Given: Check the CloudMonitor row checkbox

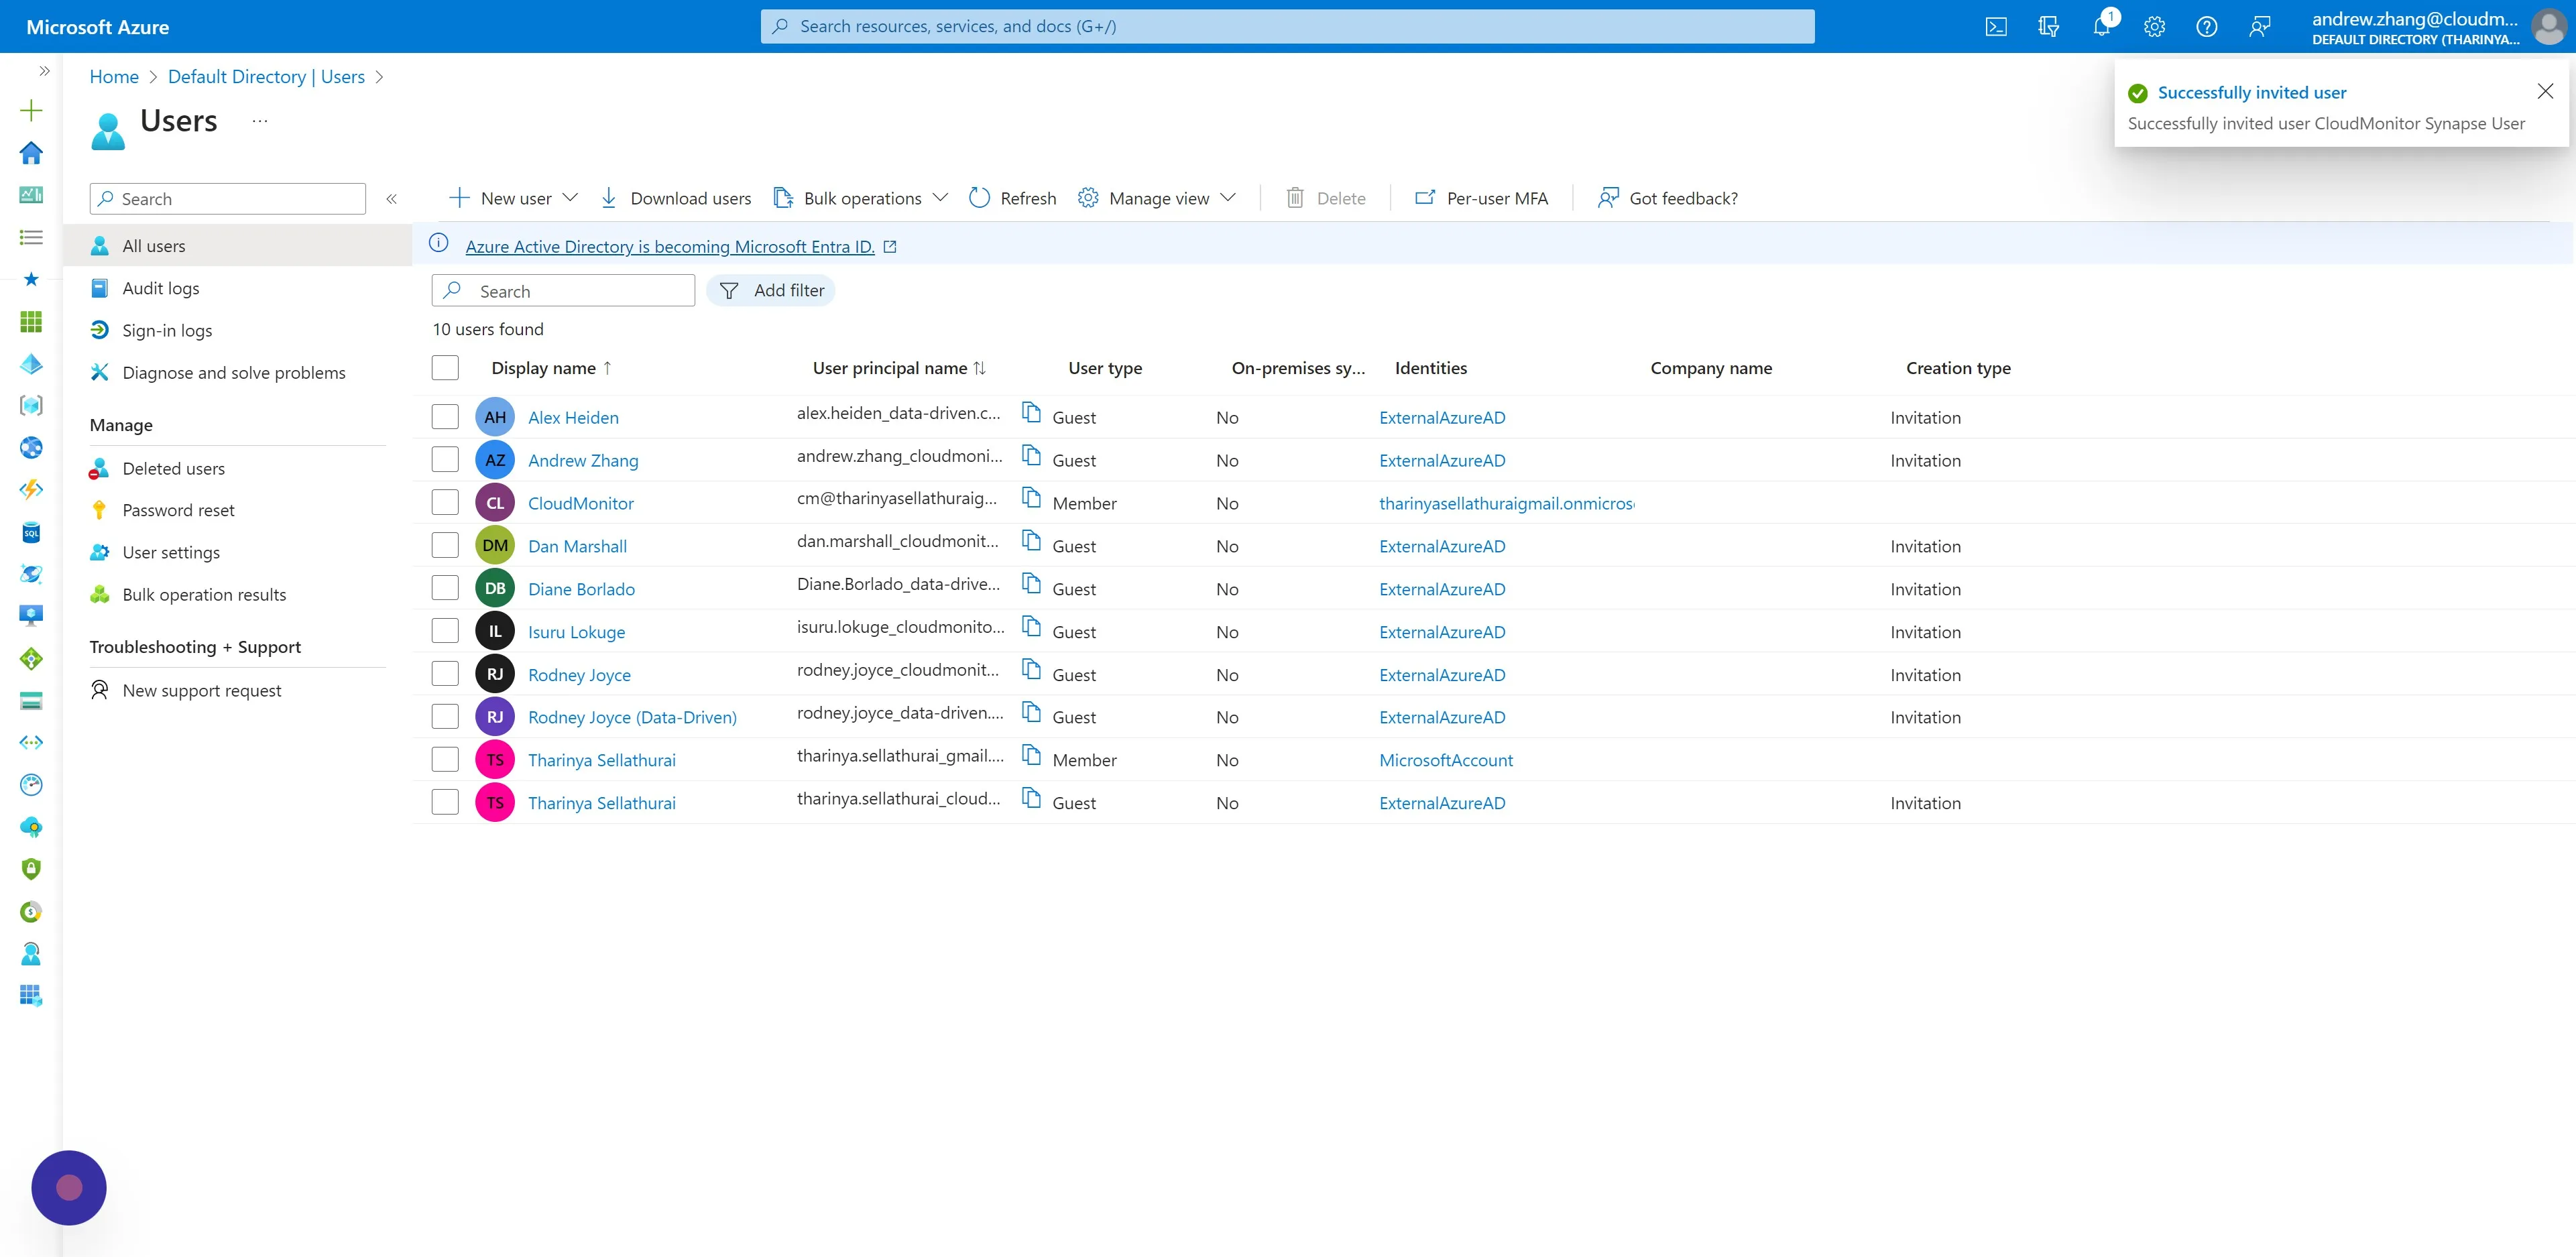Looking at the screenshot, I should click(x=445, y=503).
